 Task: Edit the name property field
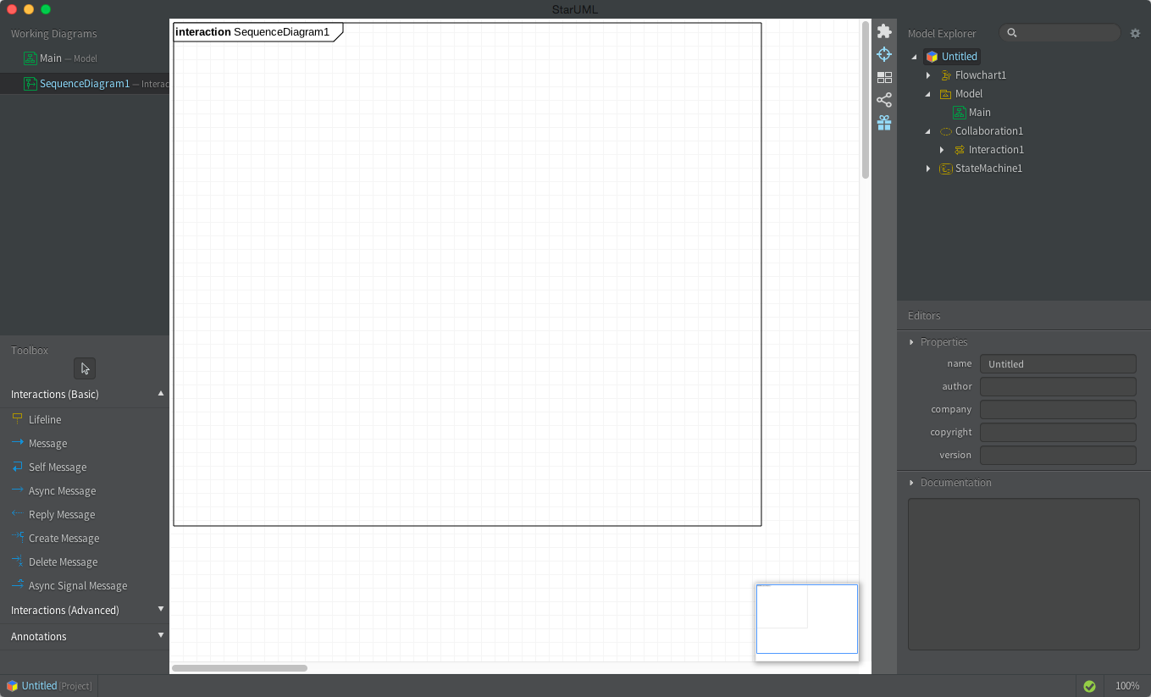pos(1058,364)
